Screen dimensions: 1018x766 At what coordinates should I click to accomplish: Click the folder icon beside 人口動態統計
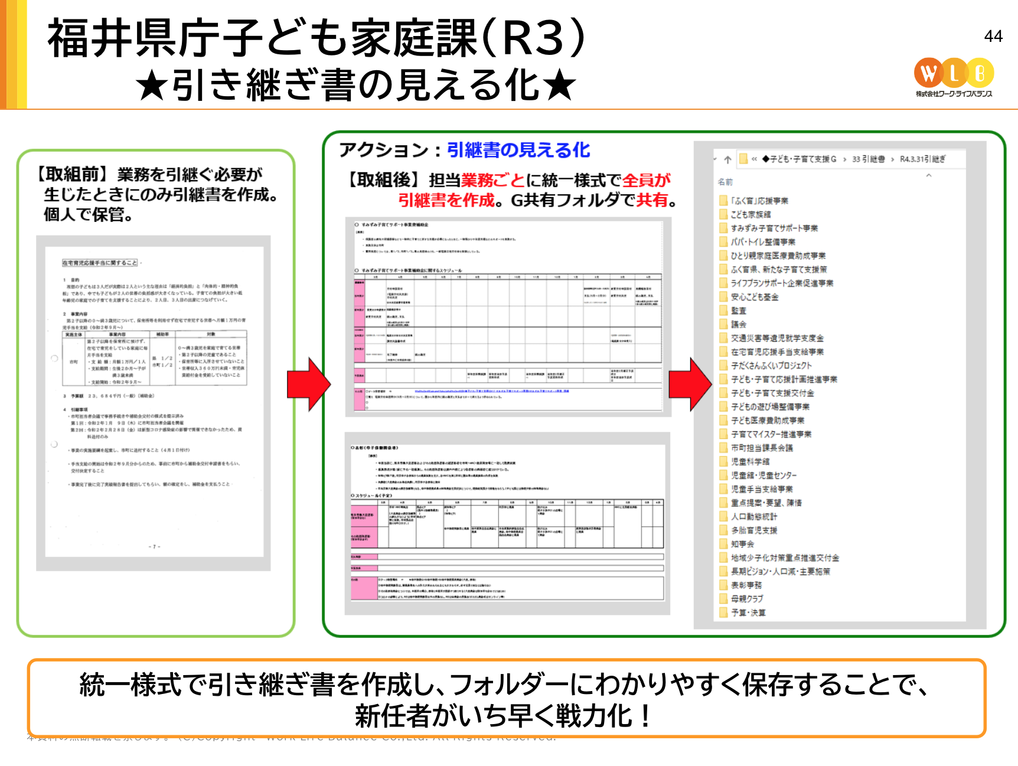pyautogui.click(x=723, y=516)
